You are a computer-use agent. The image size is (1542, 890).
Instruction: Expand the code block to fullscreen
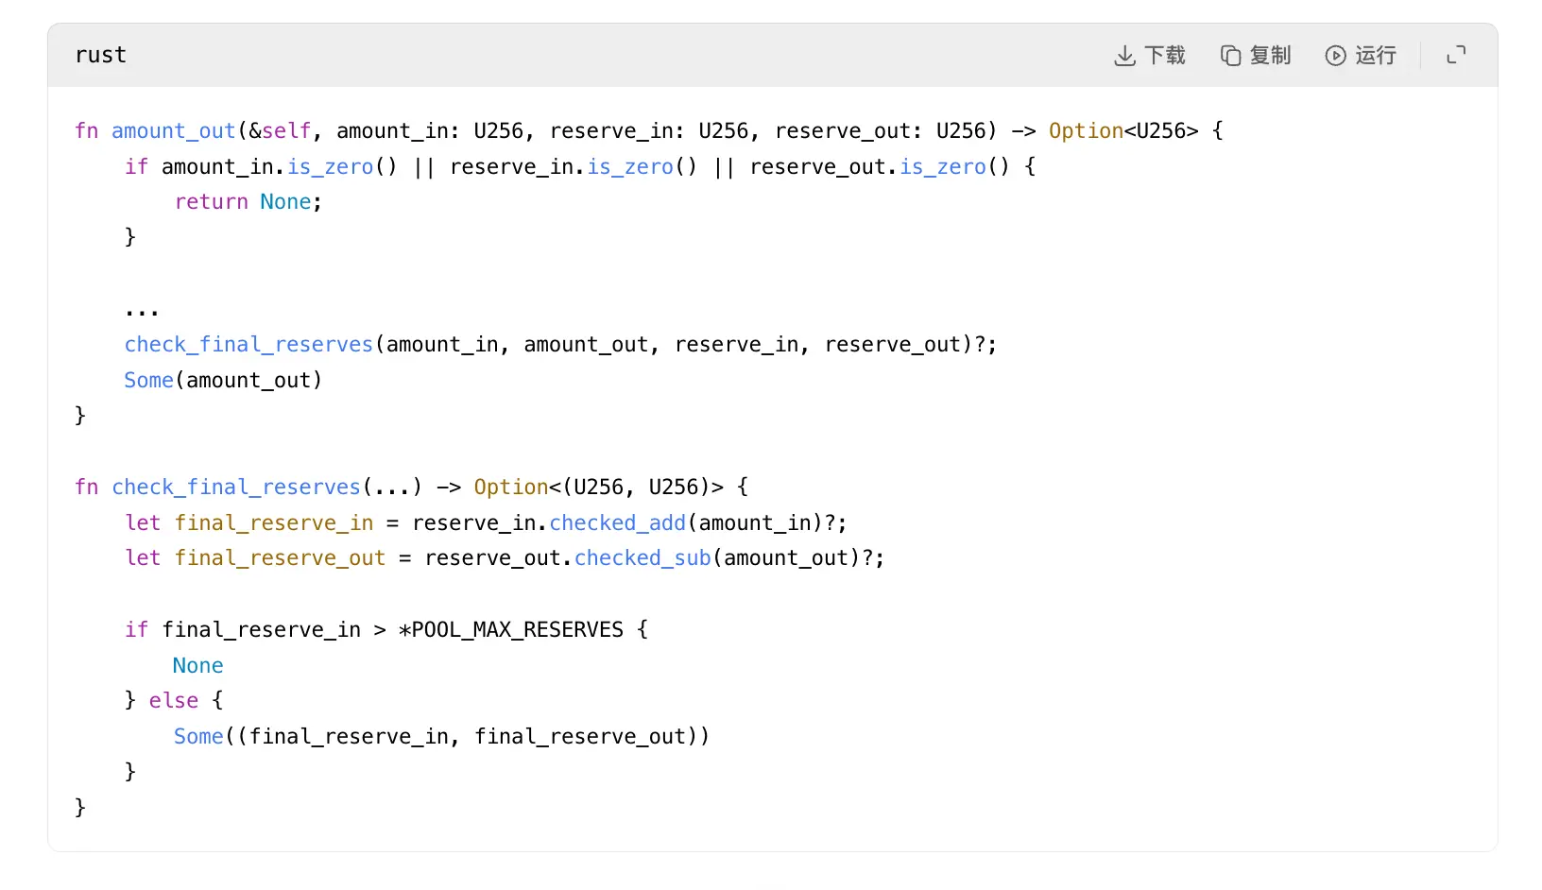pyautogui.click(x=1456, y=56)
